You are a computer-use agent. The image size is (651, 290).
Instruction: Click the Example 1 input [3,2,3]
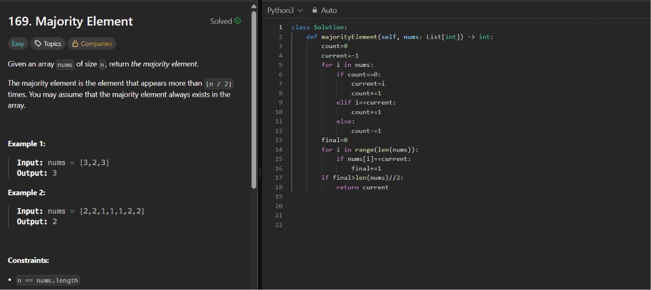(95, 163)
